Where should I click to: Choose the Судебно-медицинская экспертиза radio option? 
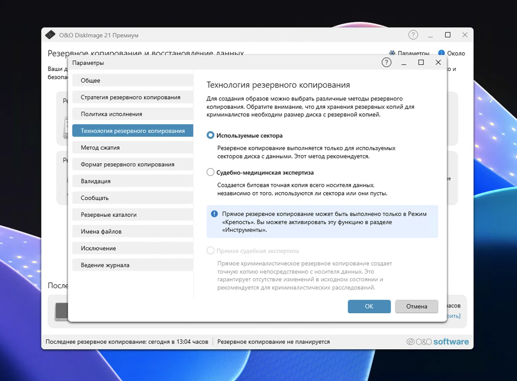tap(210, 172)
